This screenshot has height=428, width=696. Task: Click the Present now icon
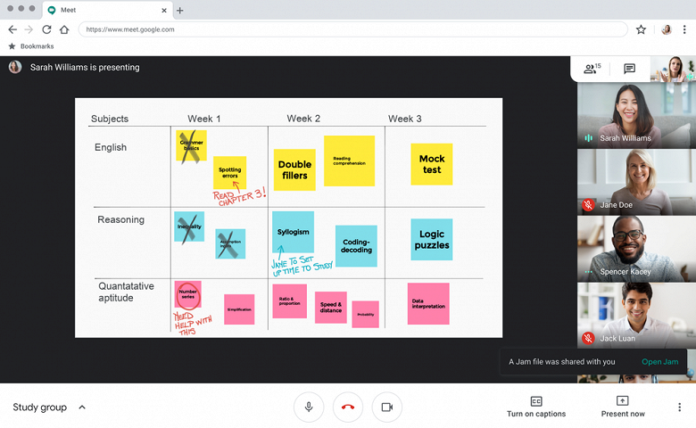[622, 401]
